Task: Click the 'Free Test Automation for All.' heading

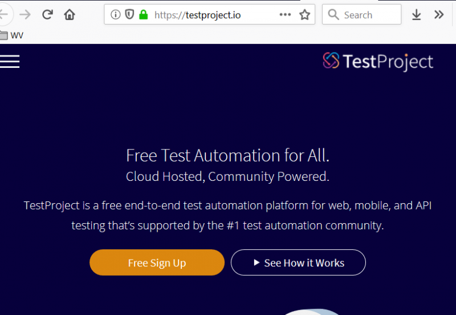Action: pyautogui.click(x=227, y=155)
